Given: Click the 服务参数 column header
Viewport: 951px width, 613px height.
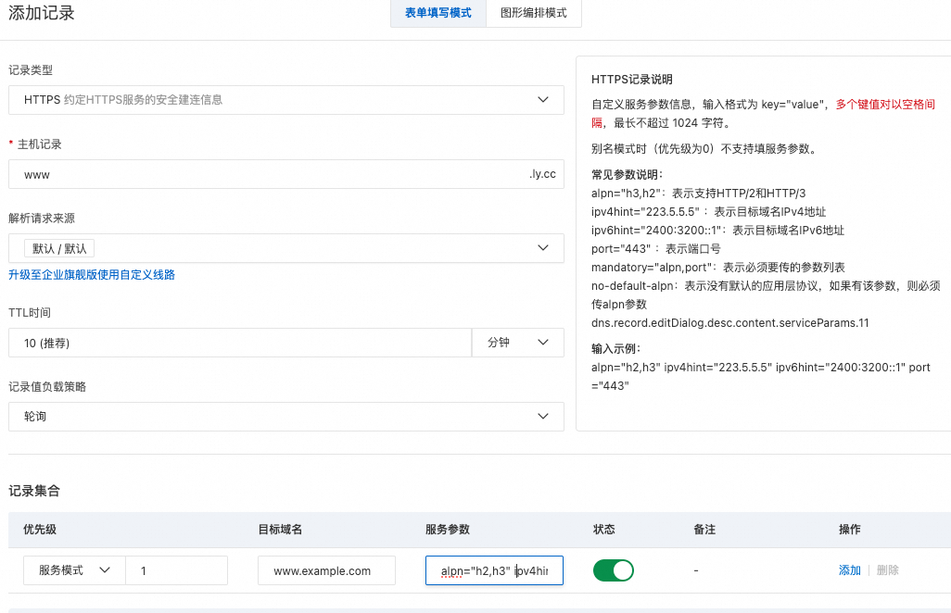Looking at the screenshot, I should click(x=448, y=530).
